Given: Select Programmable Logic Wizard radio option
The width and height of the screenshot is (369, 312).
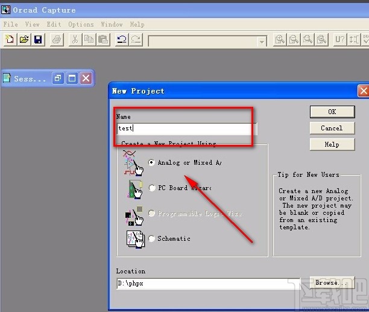Looking at the screenshot, I should click(x=152, y=214).
